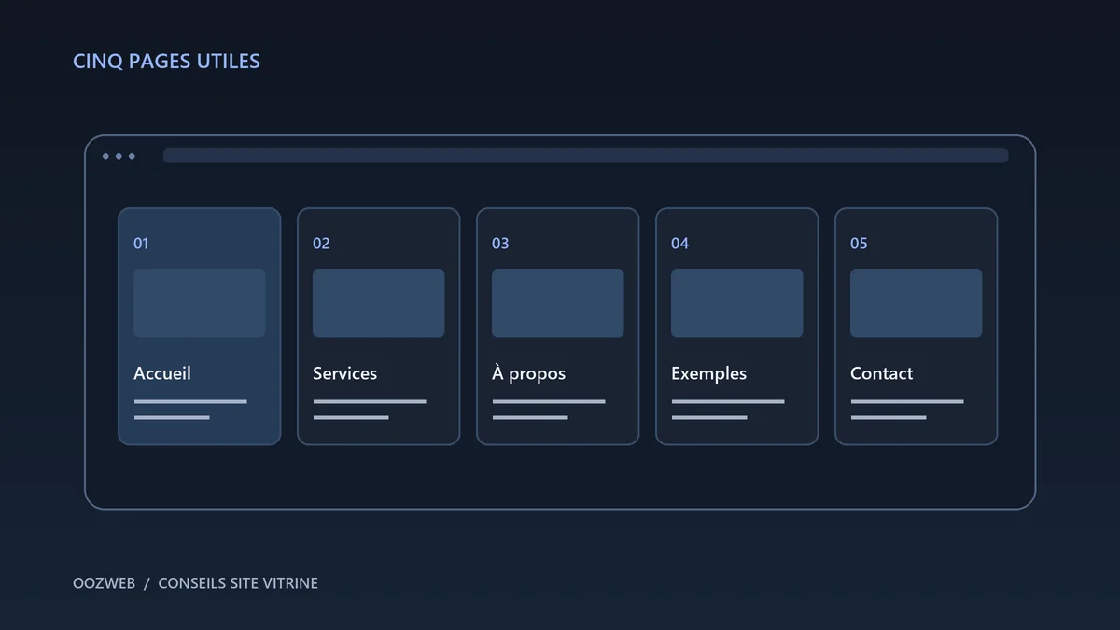Click the image placeholder in the Exemples card

tap(737, 303)
